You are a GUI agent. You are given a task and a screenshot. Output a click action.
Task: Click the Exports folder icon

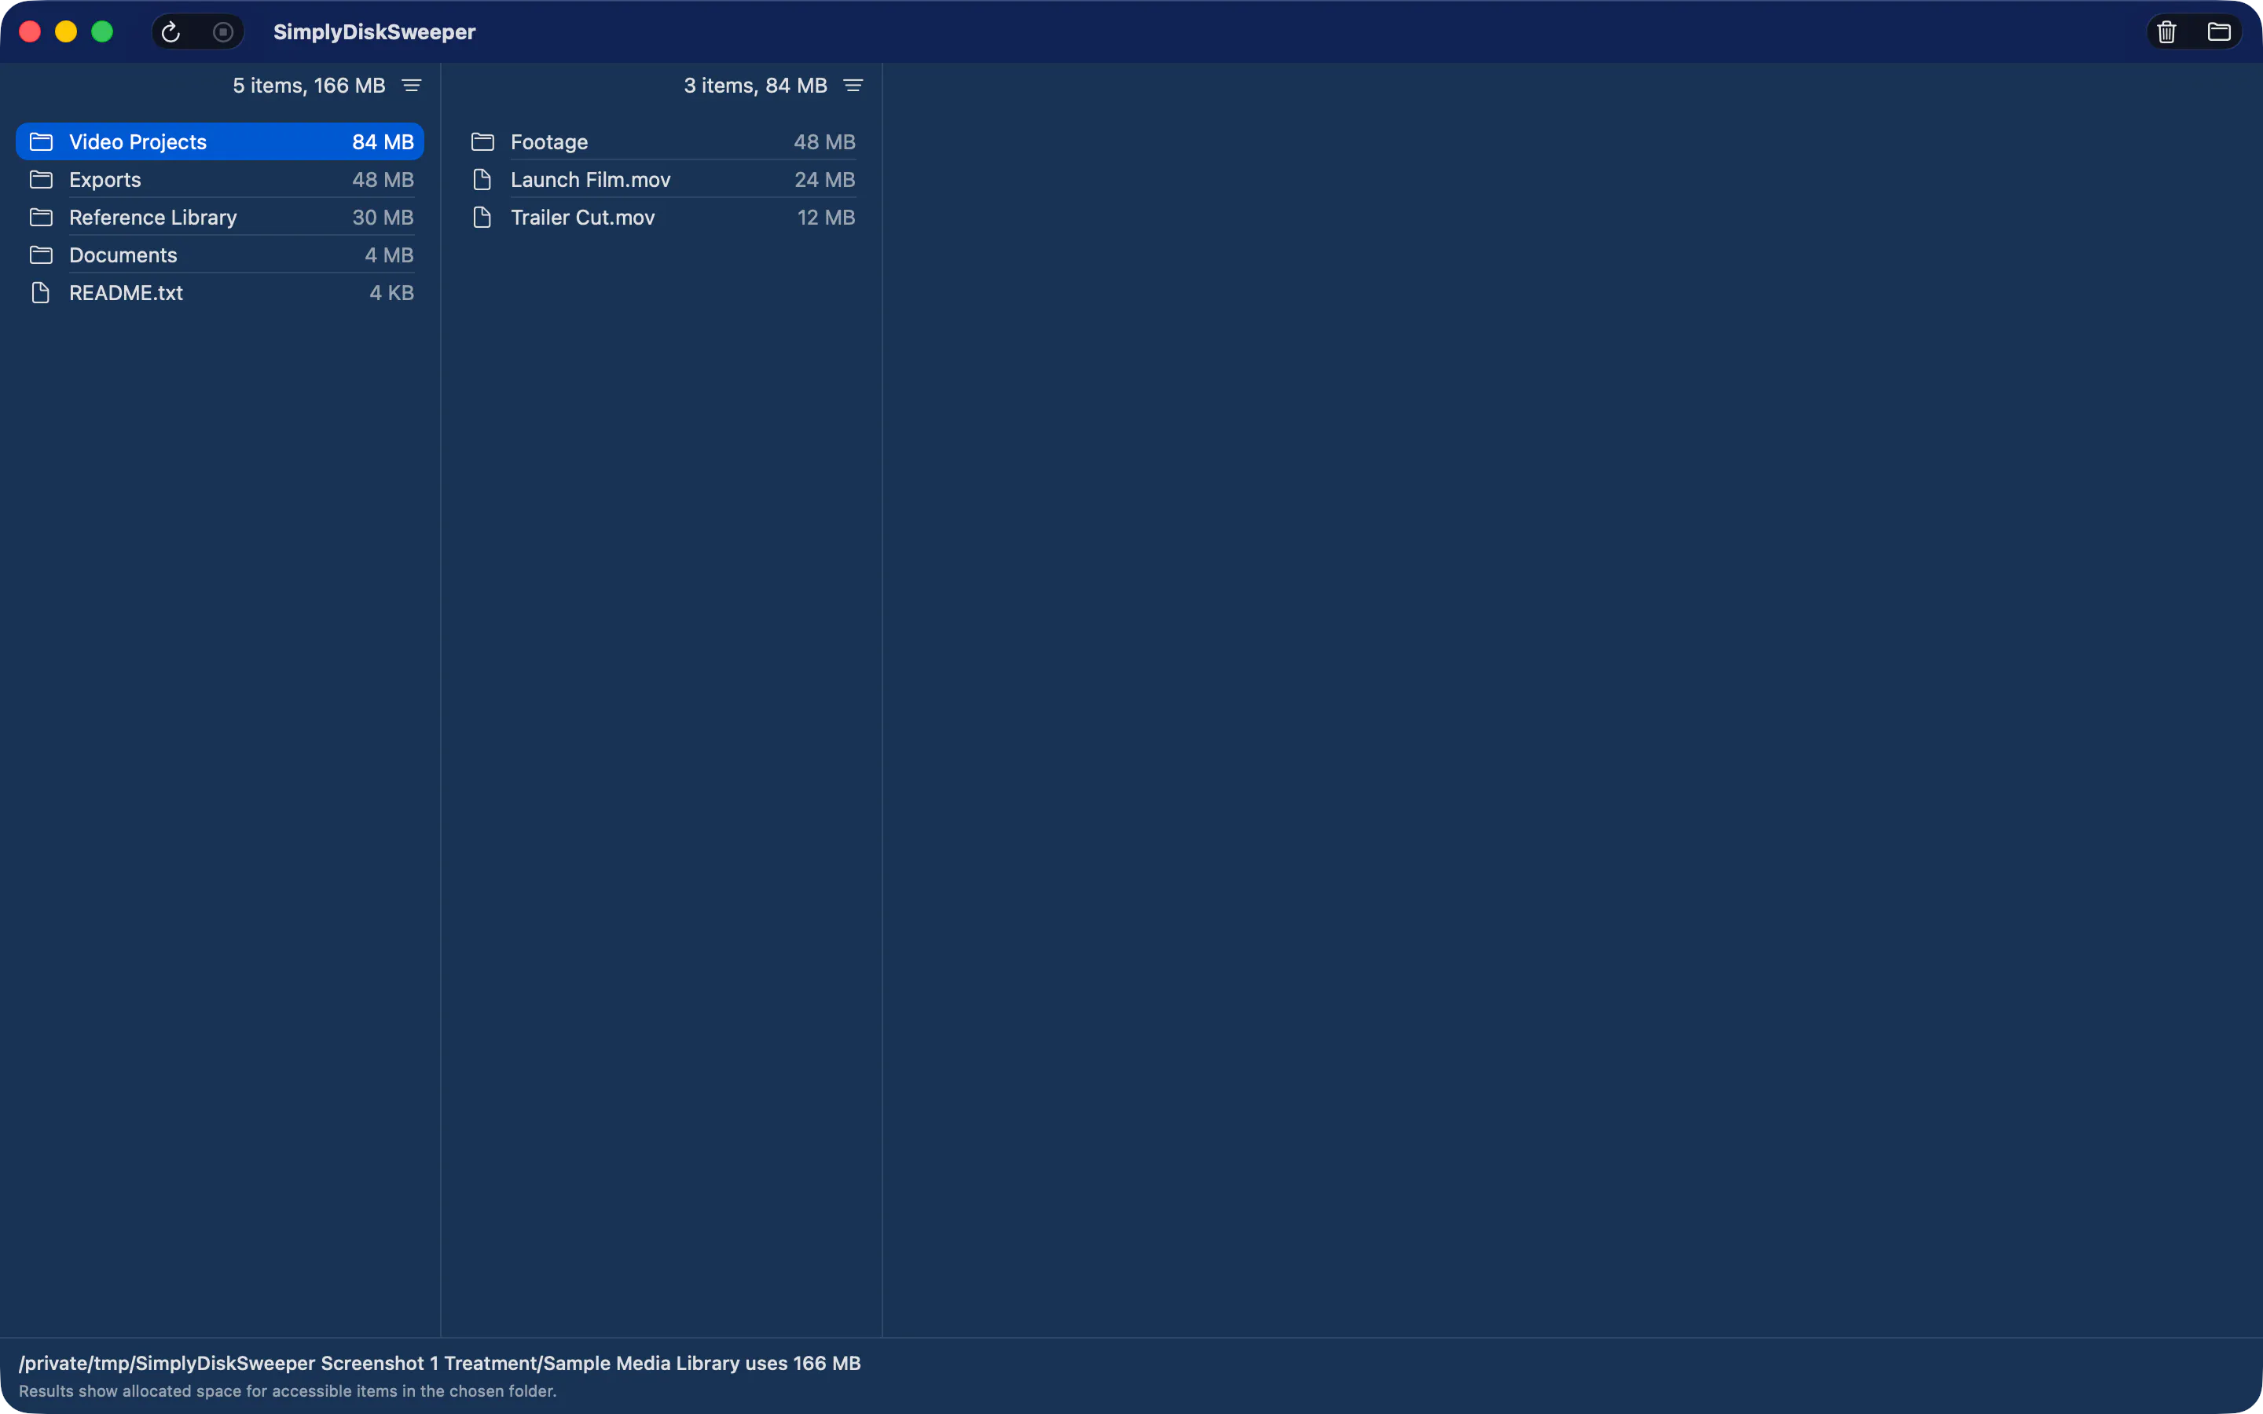pos(41,180)
